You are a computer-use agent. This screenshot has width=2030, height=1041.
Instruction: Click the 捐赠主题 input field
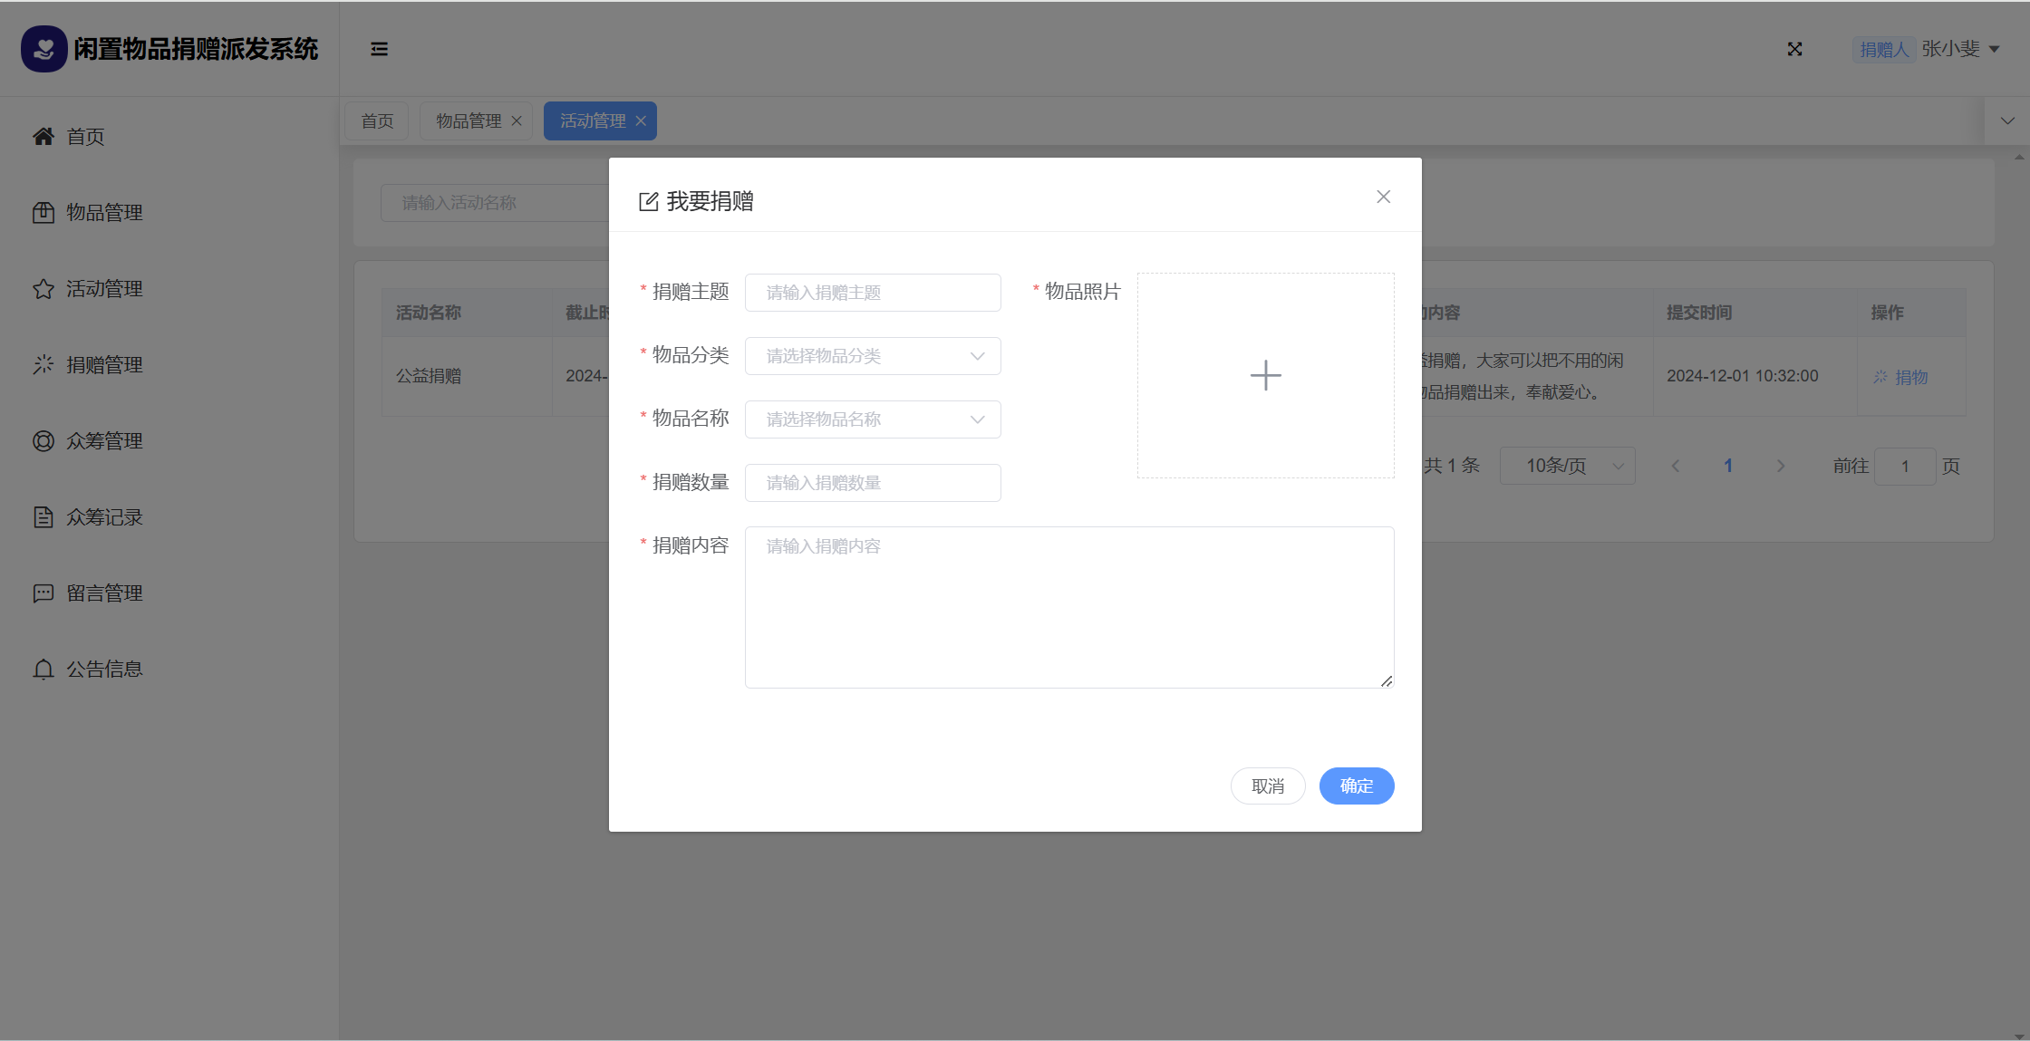(x=872, y=293)
